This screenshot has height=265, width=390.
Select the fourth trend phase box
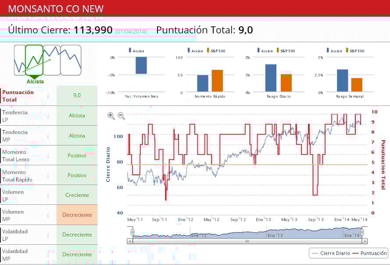click(x=71, y=60)
